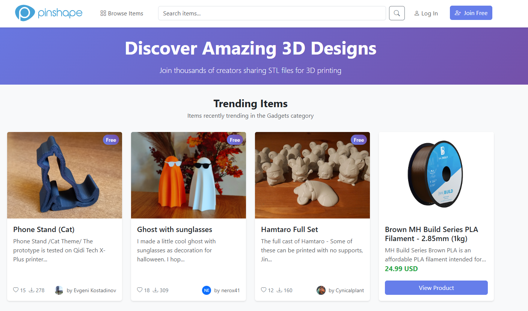Click Evgeni Kostadinov's avatar picture
528x311 pixels.
(59, 290)
